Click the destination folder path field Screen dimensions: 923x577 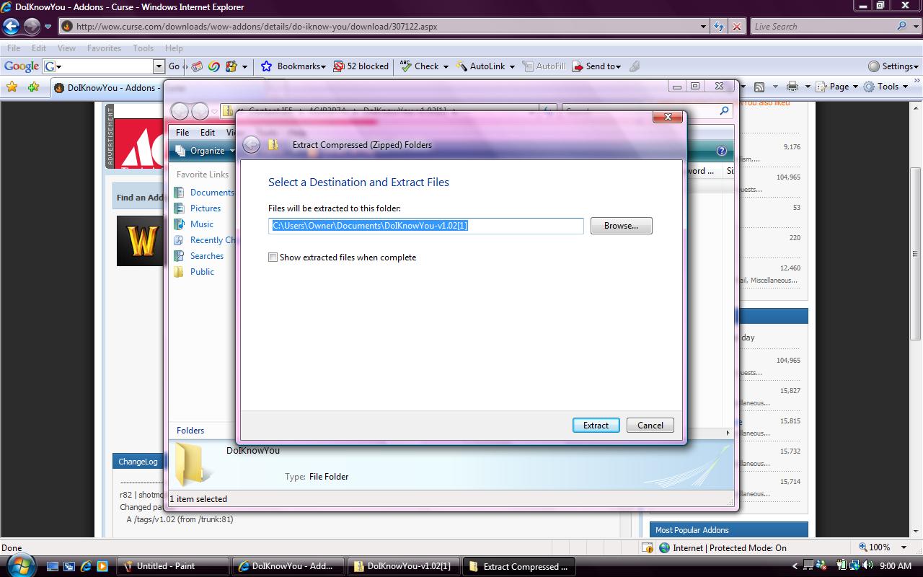click(425, 226)
